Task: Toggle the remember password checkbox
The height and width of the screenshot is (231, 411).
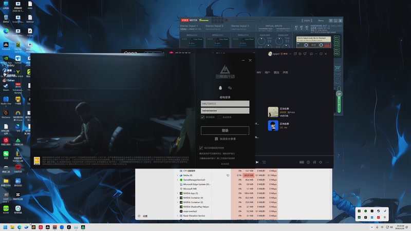Action: [202, 117]
